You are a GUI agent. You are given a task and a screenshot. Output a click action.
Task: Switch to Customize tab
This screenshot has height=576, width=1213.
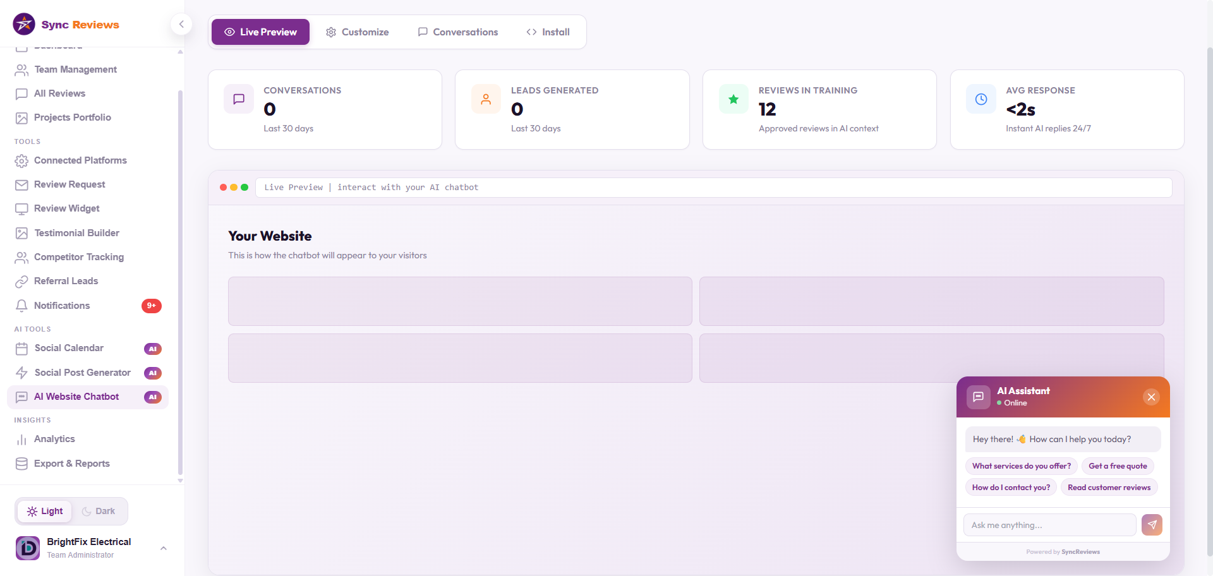tap(357, 32)
